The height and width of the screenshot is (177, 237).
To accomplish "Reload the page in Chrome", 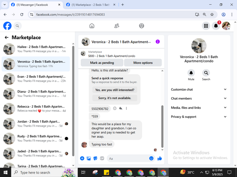I will point(22,15).
